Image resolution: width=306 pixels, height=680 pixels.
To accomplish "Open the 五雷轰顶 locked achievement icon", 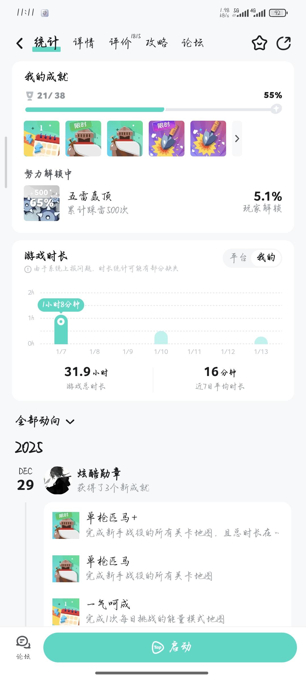I will pyautogui.click(x=42, y=203).
